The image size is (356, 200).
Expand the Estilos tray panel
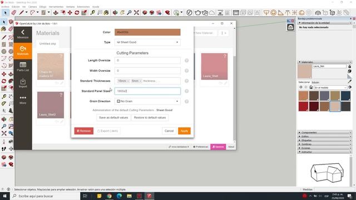(325, 136)
